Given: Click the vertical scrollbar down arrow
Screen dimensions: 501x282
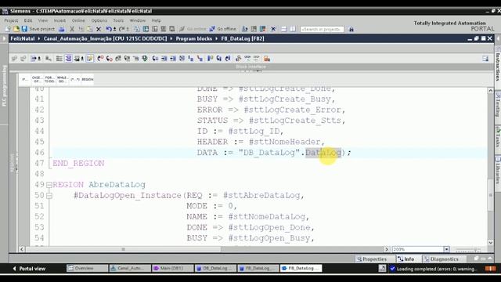Looking at the screenshot, I should (x=491, y=243).
